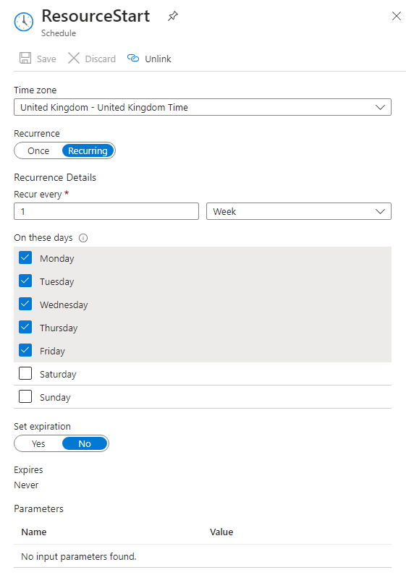Select the Recurring recurrence option
Image resolution: width=406 pixels, height=575 pixels.
[88, 150]
